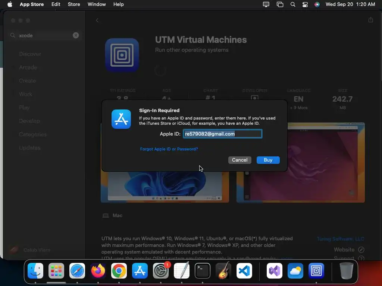
Task: Click the share icon in App Store
Action: click(x=370, y=20)
